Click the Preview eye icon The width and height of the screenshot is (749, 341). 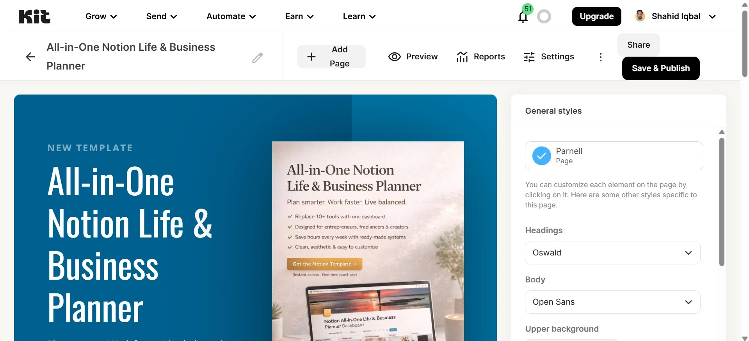(395, 57)
